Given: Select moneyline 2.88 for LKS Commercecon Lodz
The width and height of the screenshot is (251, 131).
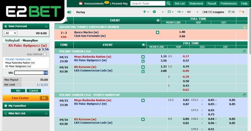Looking at the screenshot, I should click(164, 71).
